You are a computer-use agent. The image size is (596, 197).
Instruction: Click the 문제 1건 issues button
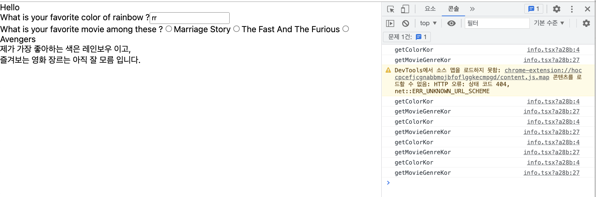[407, 37]
